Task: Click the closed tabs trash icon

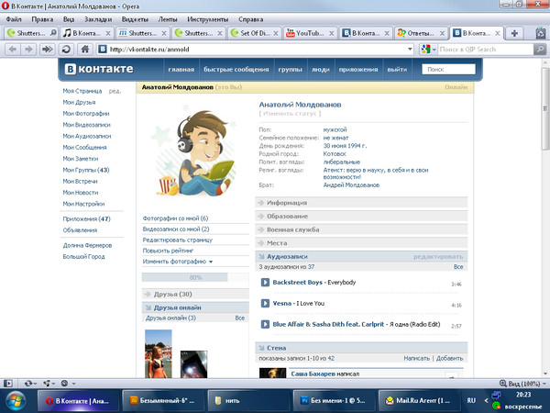Action: (541, 33)
